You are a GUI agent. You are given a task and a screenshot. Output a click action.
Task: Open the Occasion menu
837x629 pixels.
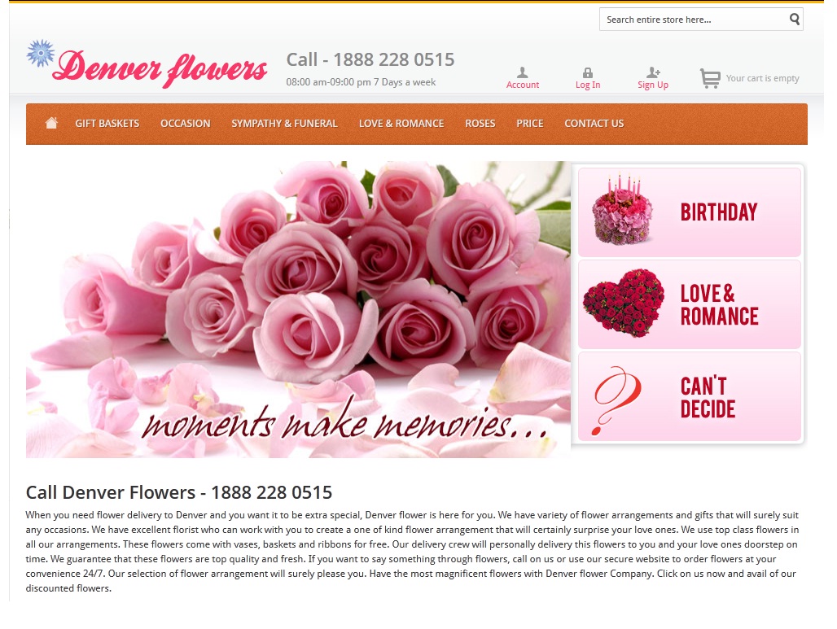[185, 124]
